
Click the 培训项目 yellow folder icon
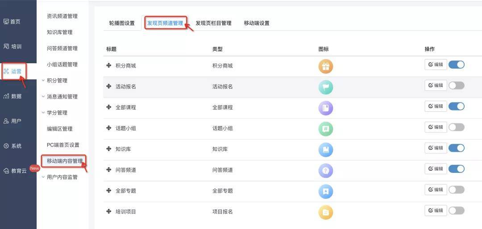325,213
